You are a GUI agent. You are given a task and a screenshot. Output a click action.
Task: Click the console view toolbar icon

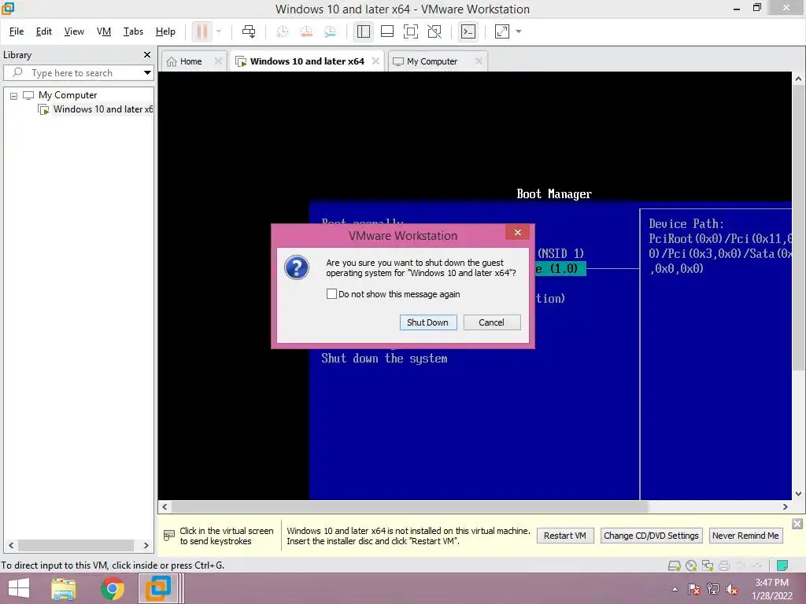click(x=468, y=31)
